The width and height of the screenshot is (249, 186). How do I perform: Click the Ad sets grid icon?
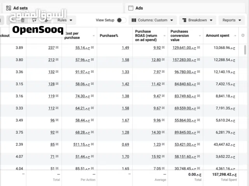tap(9, 8)
